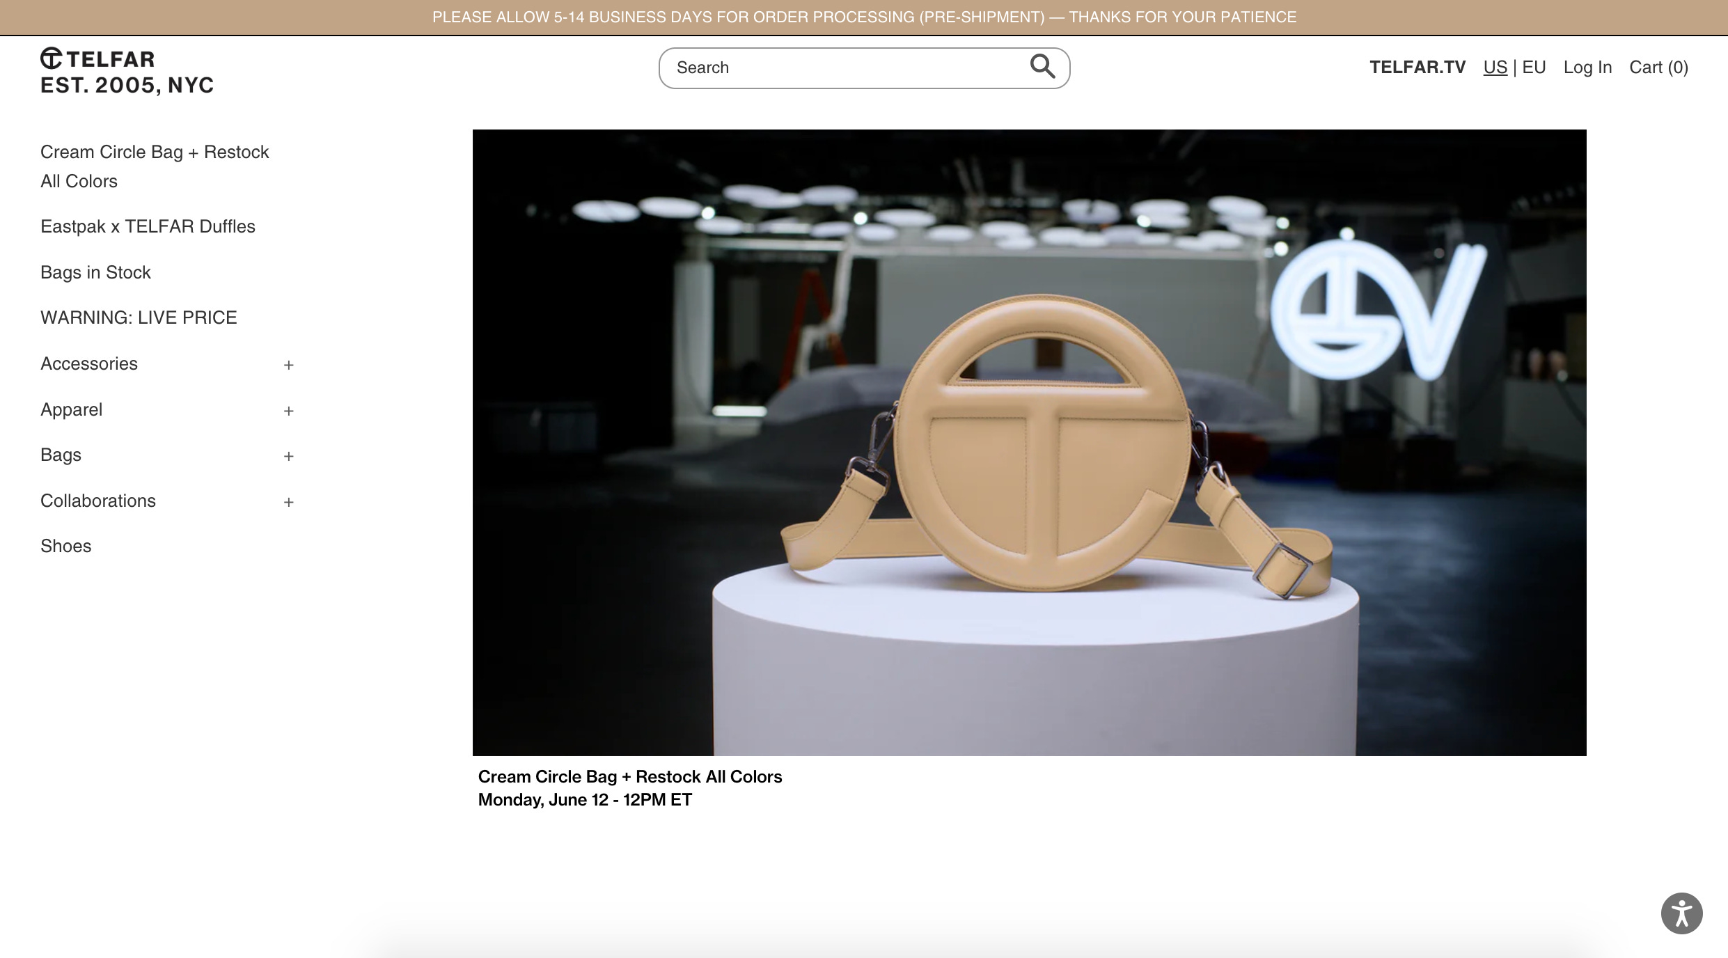Image resolution: width=1728 pixels, height=958 pixels.
Task: Open Eastpak x TELFAR Duffles collection
Action: point(148,226)
